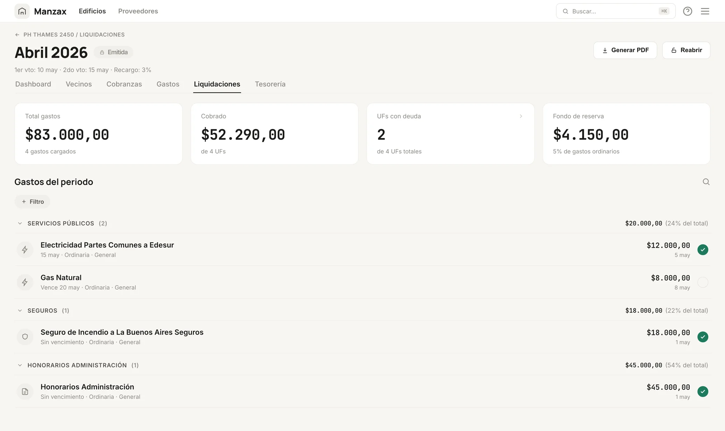The width and height of the screenshot is (725, 431).
Task: Open Edificios in top navigation
Action: (92, 11)
